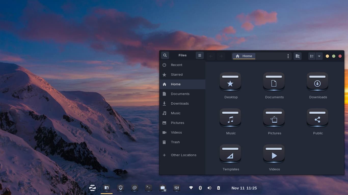Open the Home path bar options menu
The image size is (348, 195).
click(x=288, y=56)
